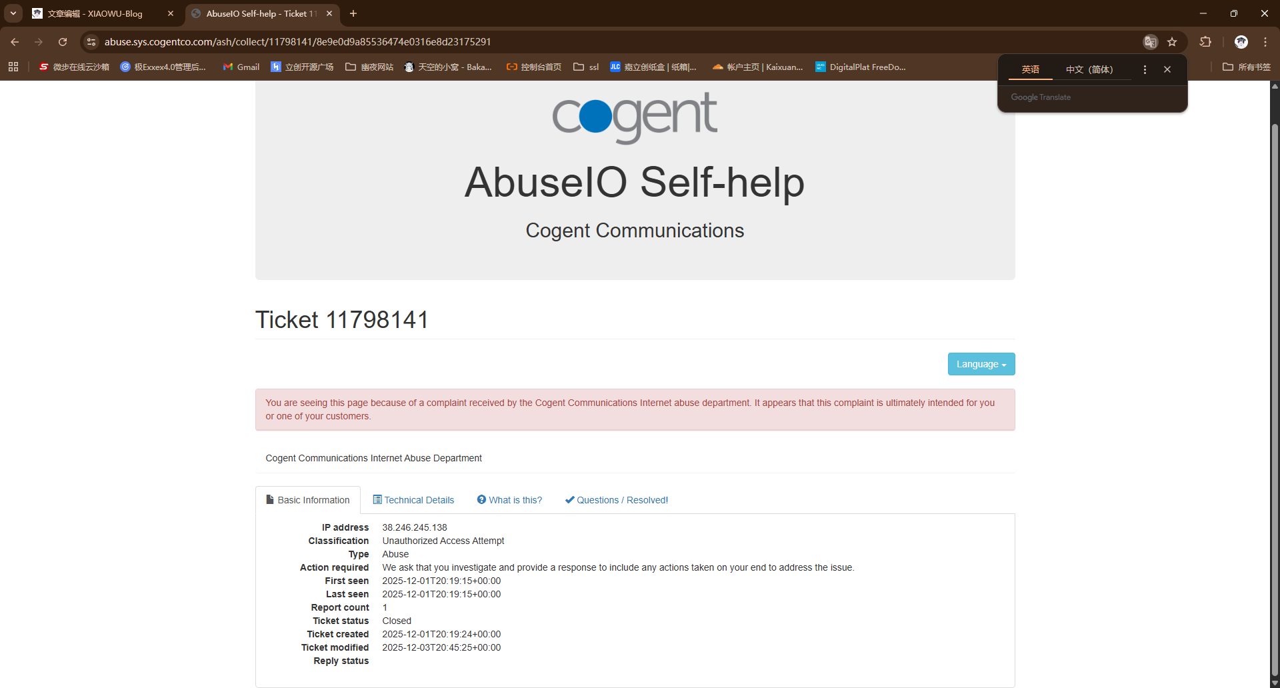Close the Google Translate popup
The width and height of the screenshot is (1280, 688).
pyautogui.click(x=1167, y=69)
